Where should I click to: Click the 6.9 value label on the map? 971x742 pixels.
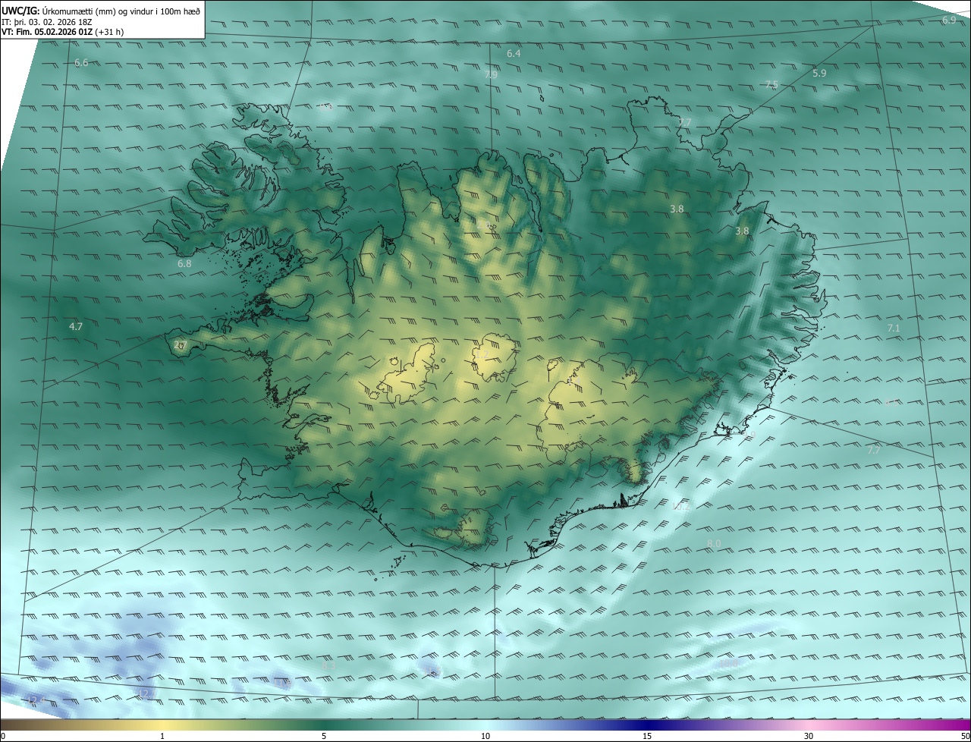coord(949,20)
